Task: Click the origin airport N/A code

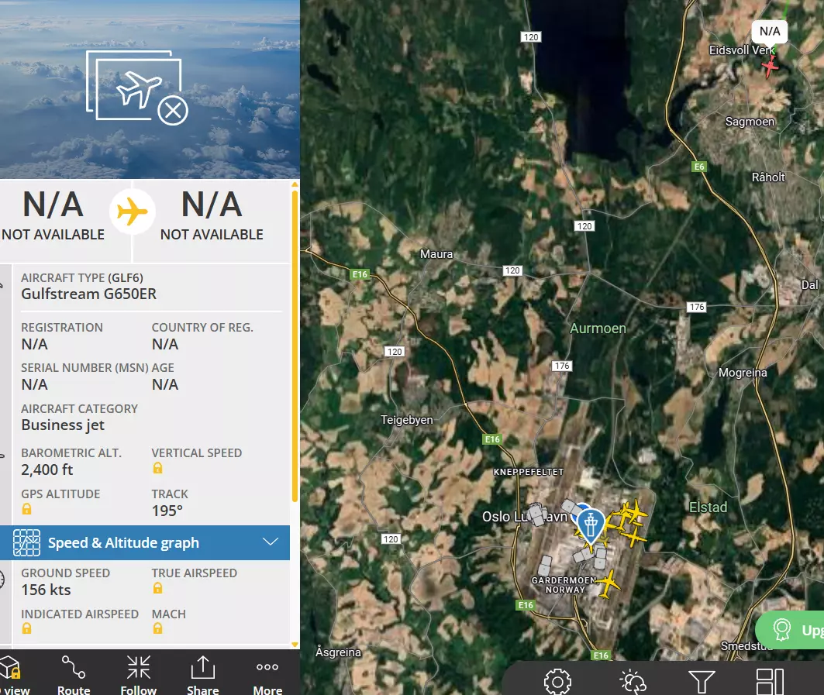Action: point(53,205)
